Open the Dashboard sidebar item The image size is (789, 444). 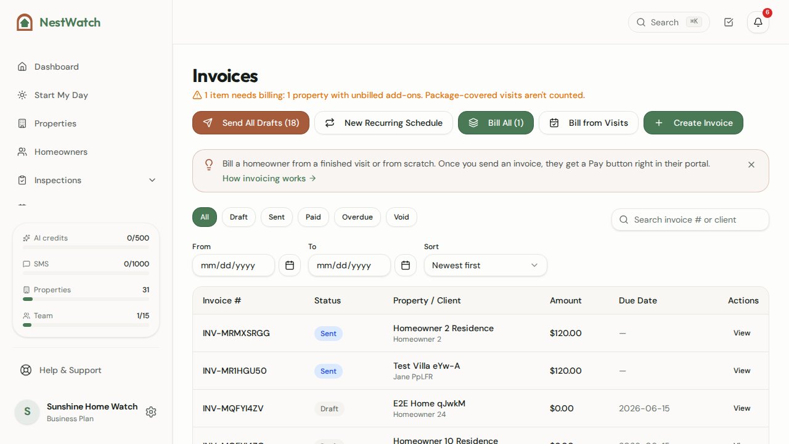pyautogui.click(x=86, y=67)
